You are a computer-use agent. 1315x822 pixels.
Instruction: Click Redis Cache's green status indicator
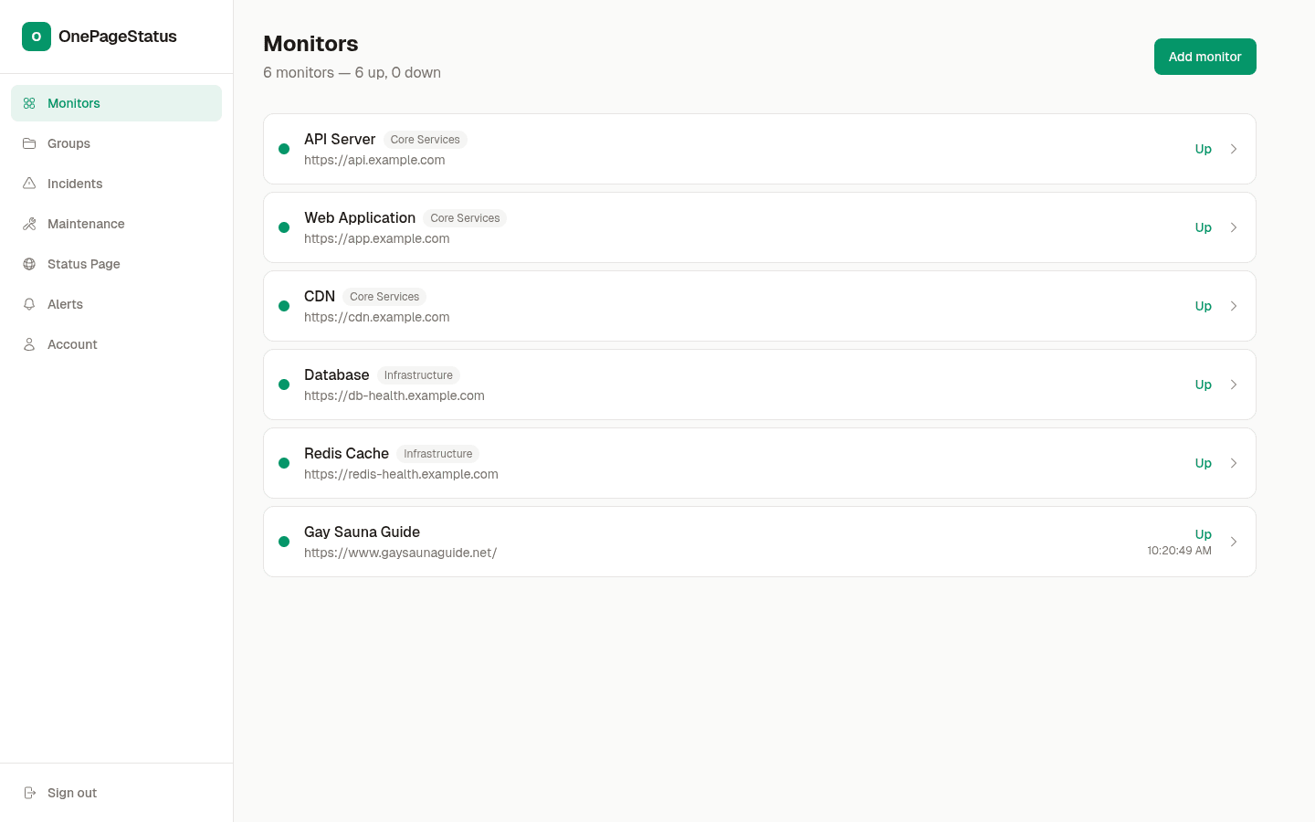(284, 463)
